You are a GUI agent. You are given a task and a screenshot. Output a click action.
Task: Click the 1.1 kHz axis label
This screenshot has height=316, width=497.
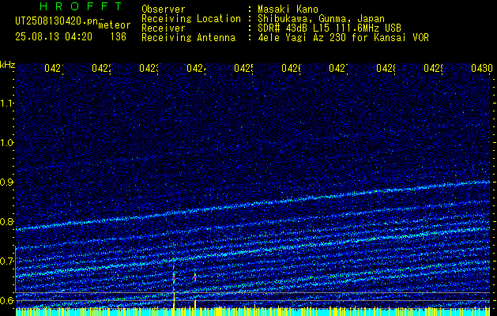click(x=6, y=103)
